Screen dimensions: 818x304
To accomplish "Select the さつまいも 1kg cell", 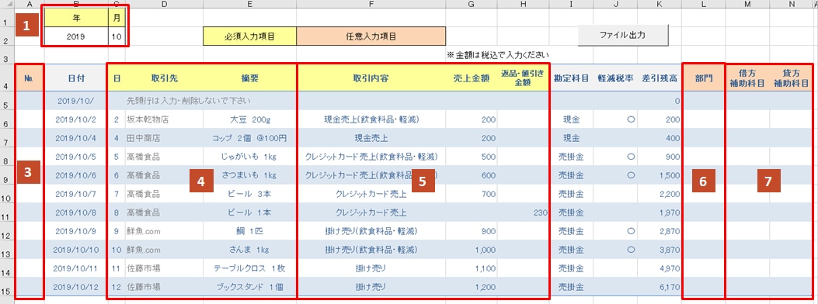I will (x=250, y=175).
